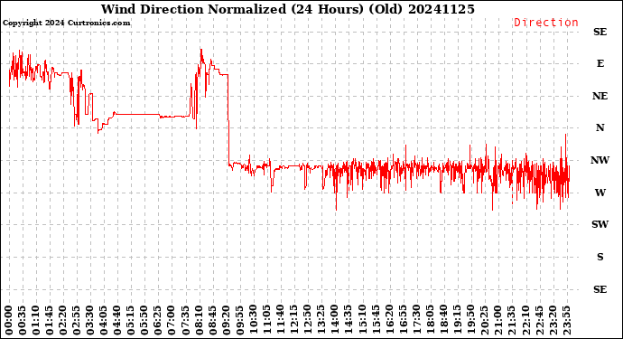623x339 pixels.
Task: Click the '15:45' time axis label
Action: 375,320
